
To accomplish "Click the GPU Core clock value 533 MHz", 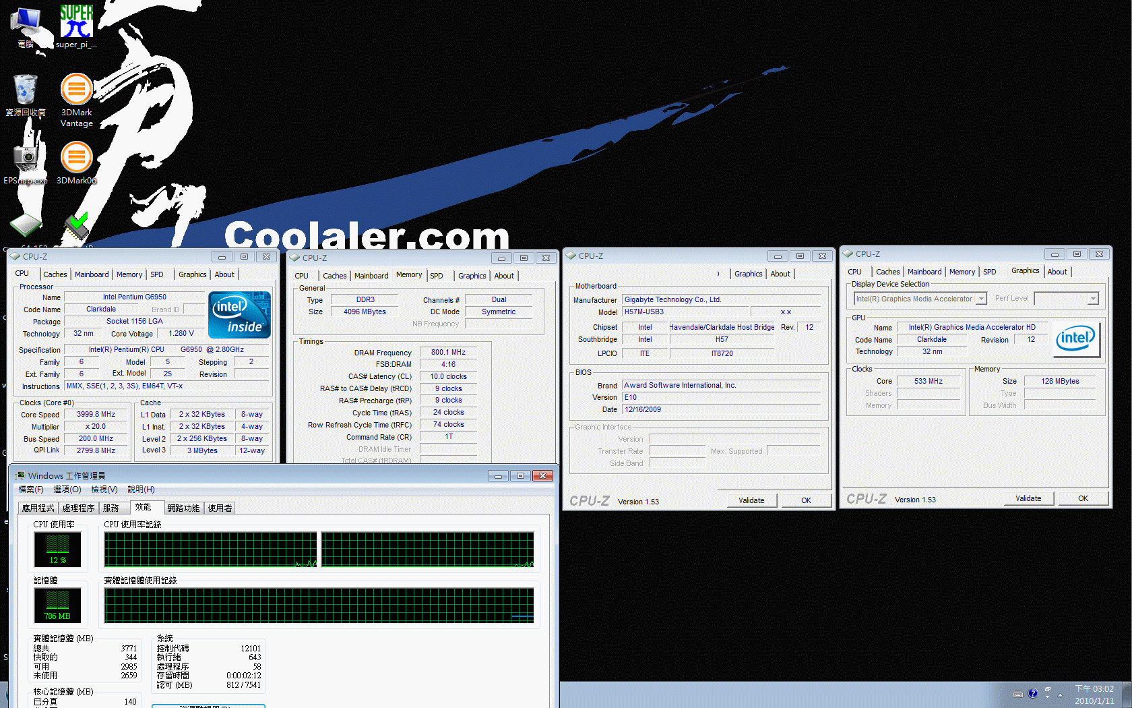I will pyautogui.click(x=929, y=381).
